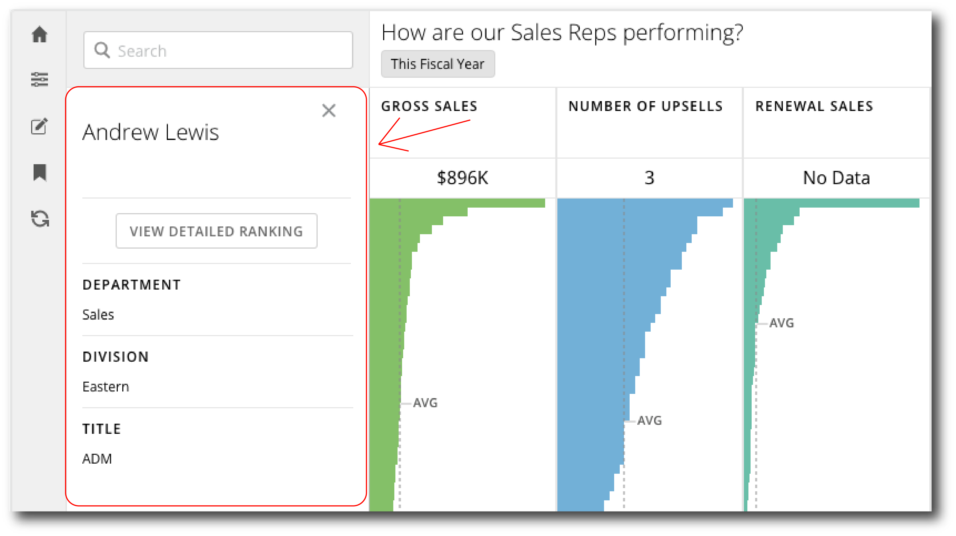Select the edit pencil icon
This screenshot has width=956, height=536.
pos(39,126)
